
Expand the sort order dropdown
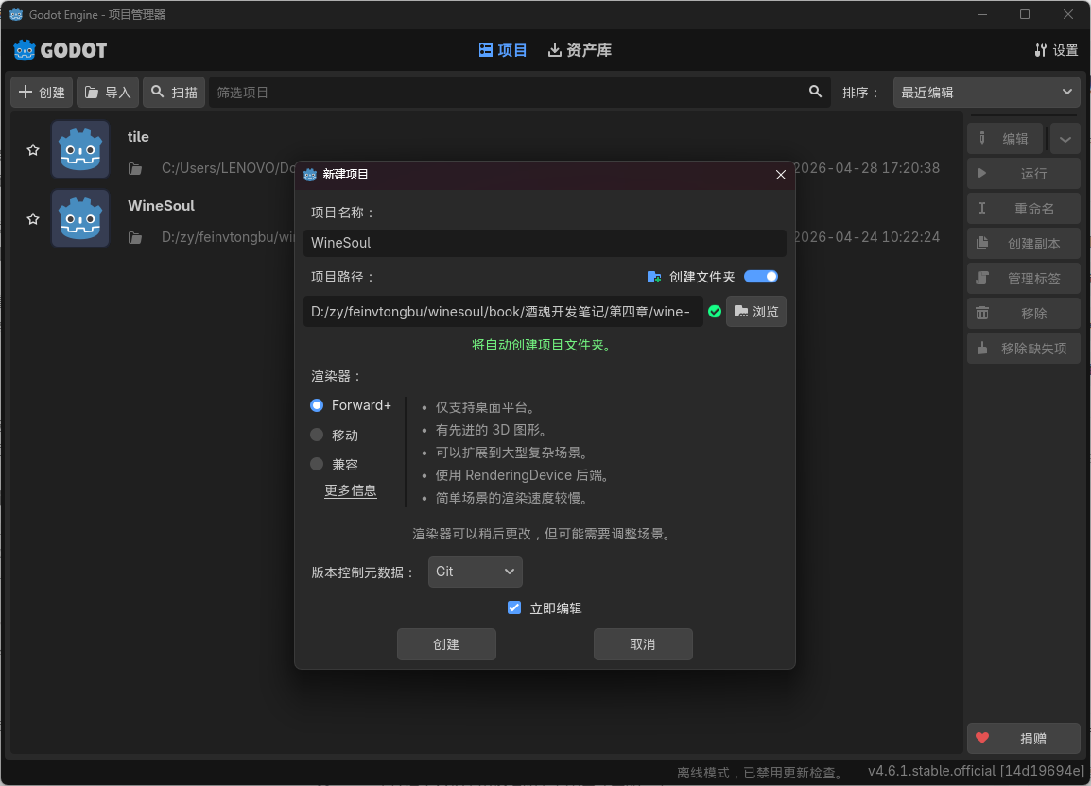pyautogui.click(x=987, y=93)
